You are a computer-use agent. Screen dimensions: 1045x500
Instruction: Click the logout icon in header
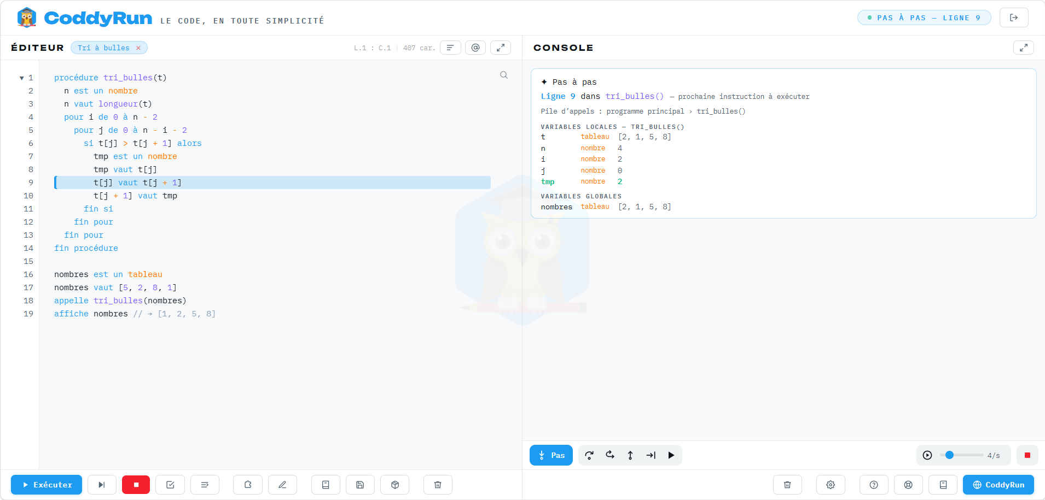coord(1014,17)
